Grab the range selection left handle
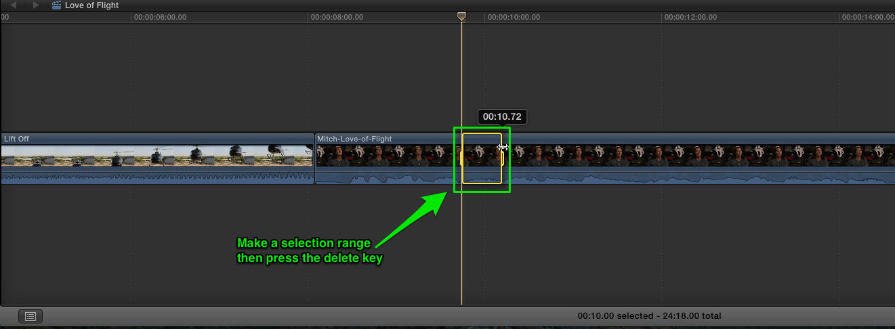 462,158
